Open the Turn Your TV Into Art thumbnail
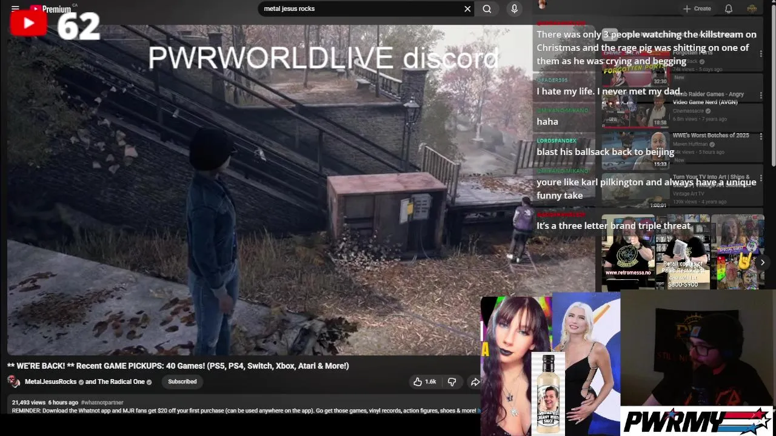Image resolution: width=776 pixels, height=436 pixels. tap(635, 191)
